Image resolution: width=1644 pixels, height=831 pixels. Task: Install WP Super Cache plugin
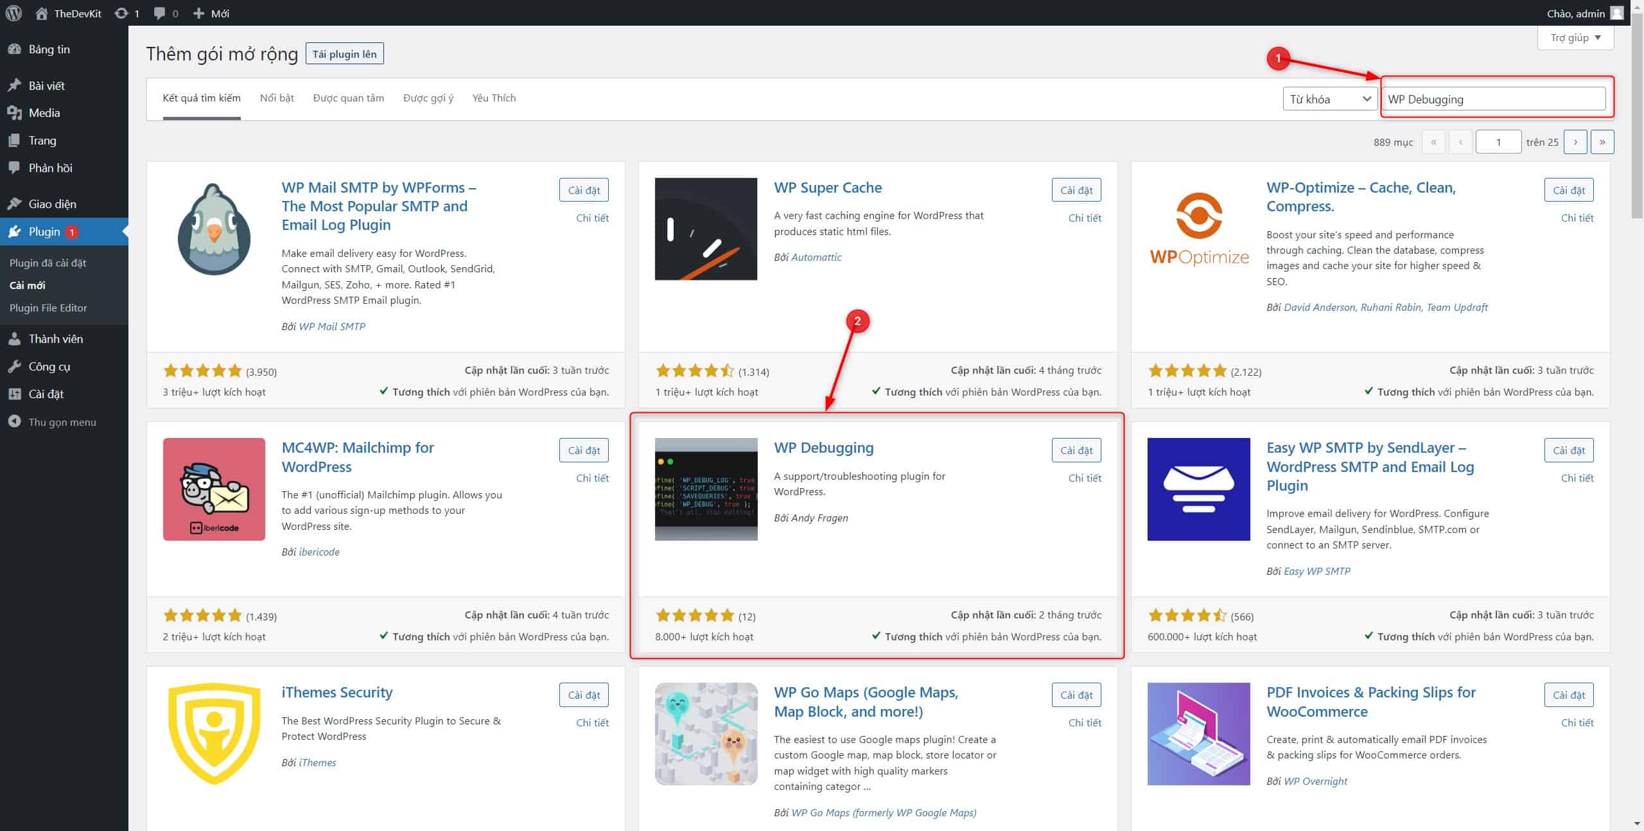(x=1076, y=190)
